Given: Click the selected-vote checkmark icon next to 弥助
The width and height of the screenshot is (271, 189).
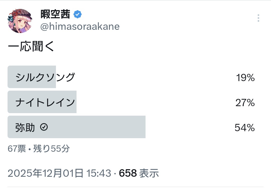Looking at the screenshot, I should coord(44,127).
